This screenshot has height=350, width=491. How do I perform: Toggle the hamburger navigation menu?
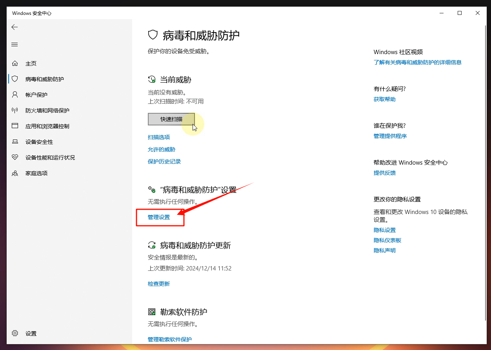pos(15,45)
